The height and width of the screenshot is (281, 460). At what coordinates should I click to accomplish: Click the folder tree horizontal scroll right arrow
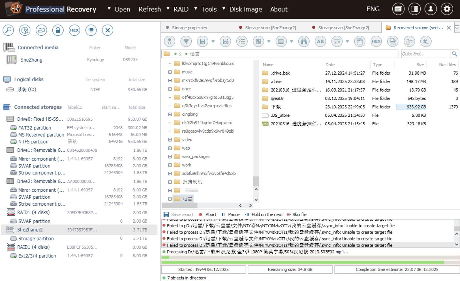[x=251, y=205]
